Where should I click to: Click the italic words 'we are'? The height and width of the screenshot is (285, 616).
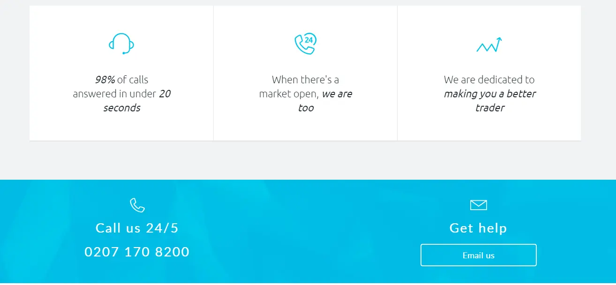337,94
